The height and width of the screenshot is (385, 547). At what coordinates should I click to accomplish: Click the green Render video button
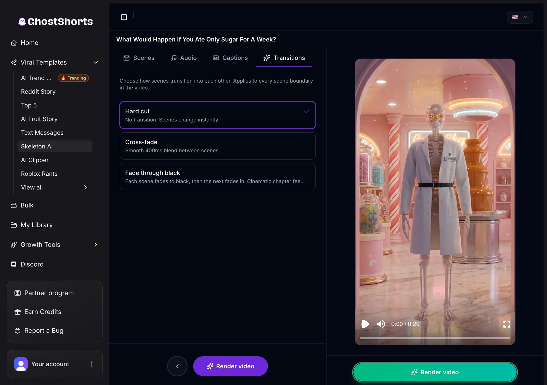[x=435, y=372]
